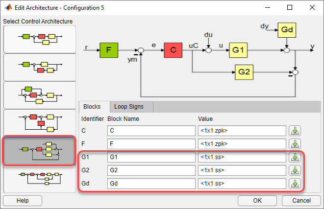Select the first control architecture thumbnail
Viewport: 324px width, 209px height.
40,40
